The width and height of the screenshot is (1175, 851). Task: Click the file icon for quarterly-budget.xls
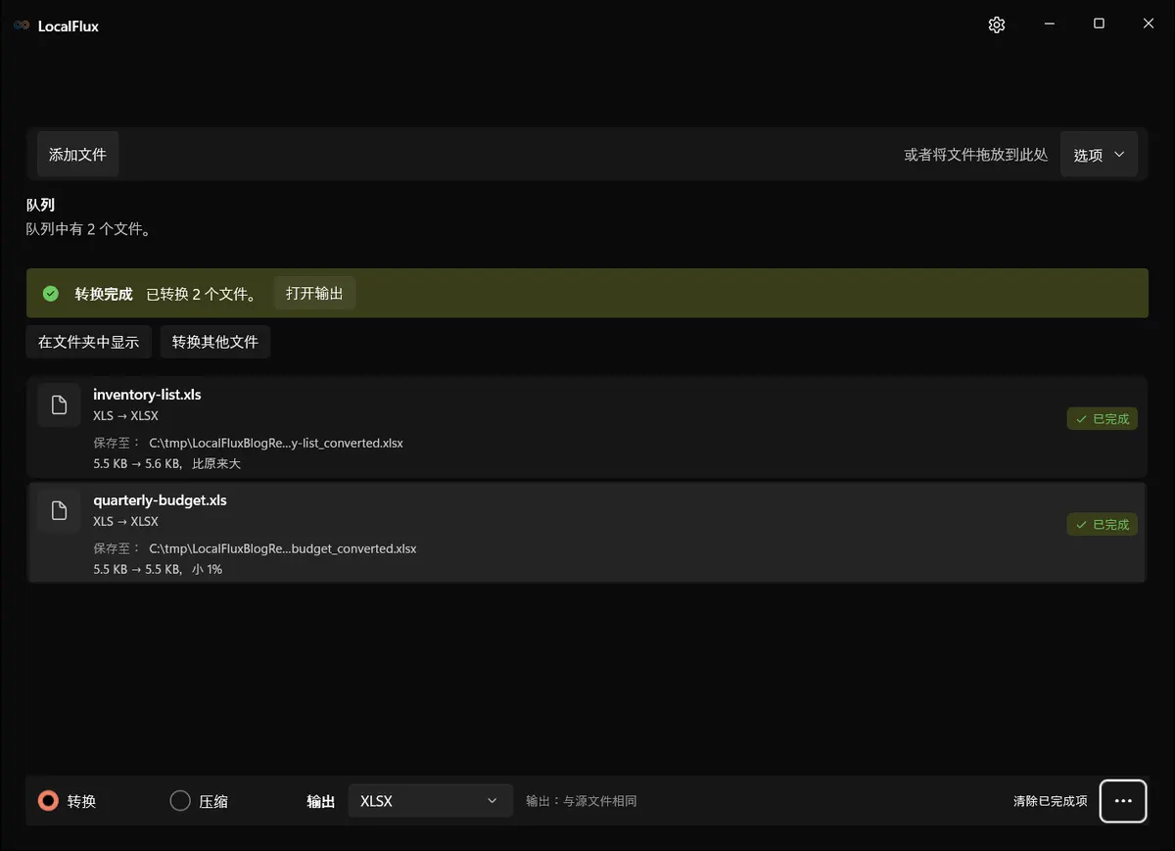coord(59,510)
